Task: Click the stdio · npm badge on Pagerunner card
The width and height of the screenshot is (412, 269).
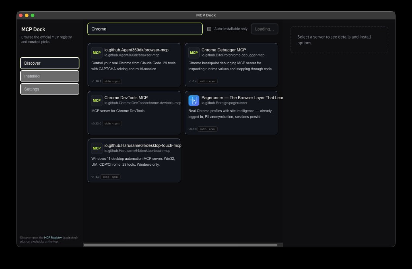Action: point(207,129)
